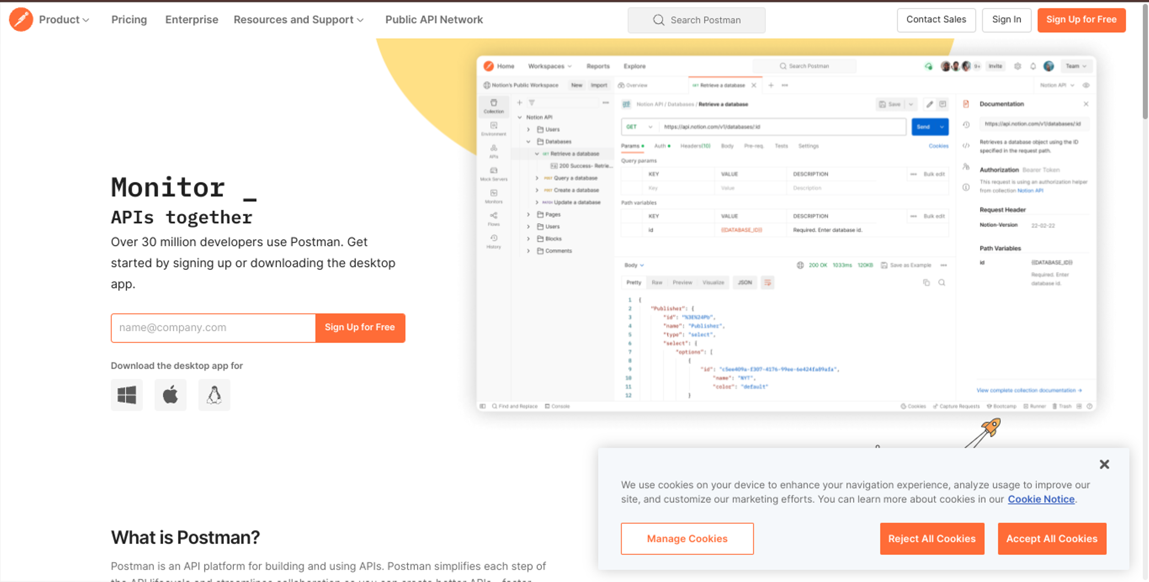Click the pencil edit icon beside Save in the preview
1149x582 pixels.
click(x=930, y=104)
